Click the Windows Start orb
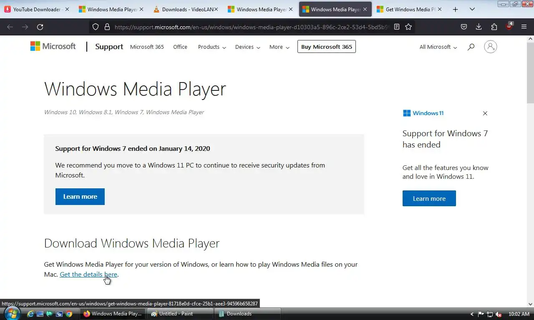The width and height of the screenshot is (534, 320). [11, 313]
